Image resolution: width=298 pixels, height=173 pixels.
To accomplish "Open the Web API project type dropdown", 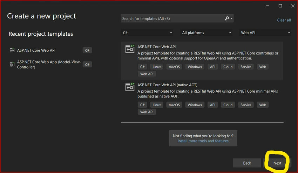I will point(265,33).
